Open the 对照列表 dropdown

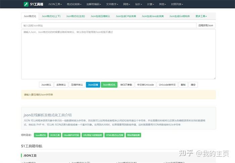click(177, 4)
